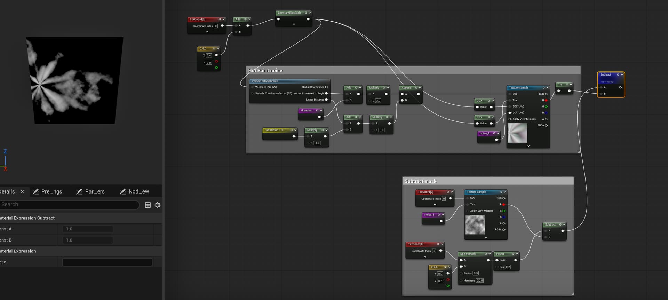Click the noise_2 node output pin

pyautogui.click(x=496, y=140)
